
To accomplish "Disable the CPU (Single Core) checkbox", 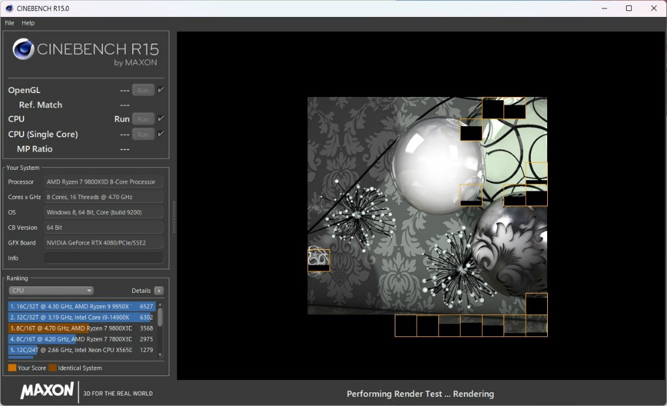I will [161, 134].
